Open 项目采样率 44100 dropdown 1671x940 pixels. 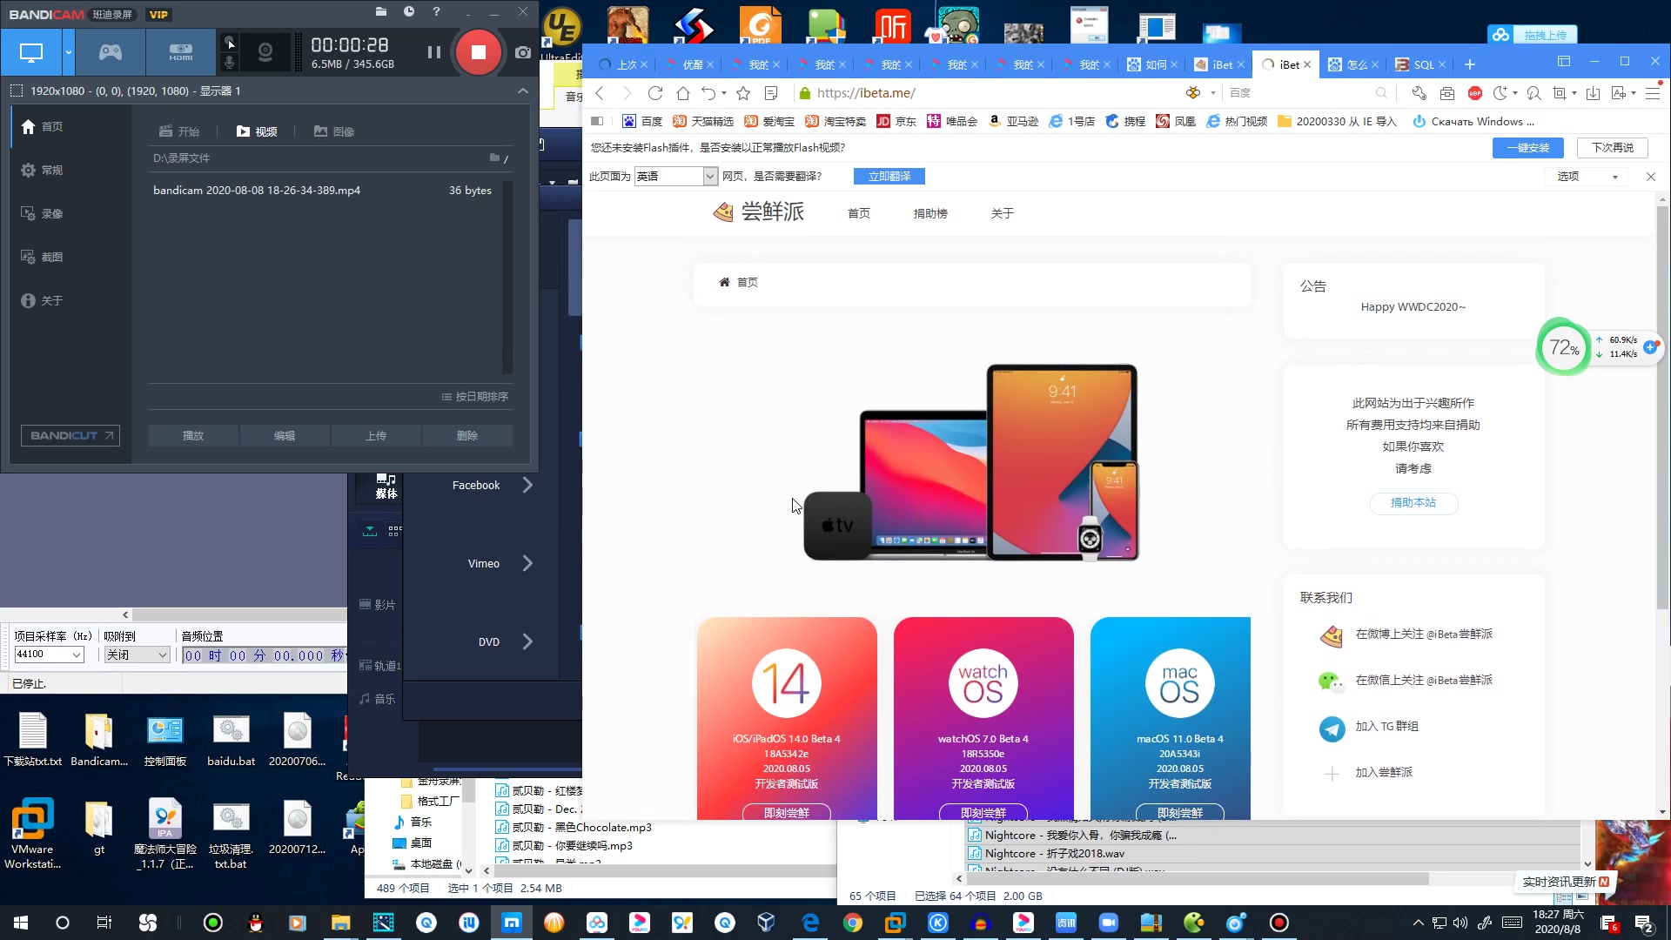pos(49,655)
